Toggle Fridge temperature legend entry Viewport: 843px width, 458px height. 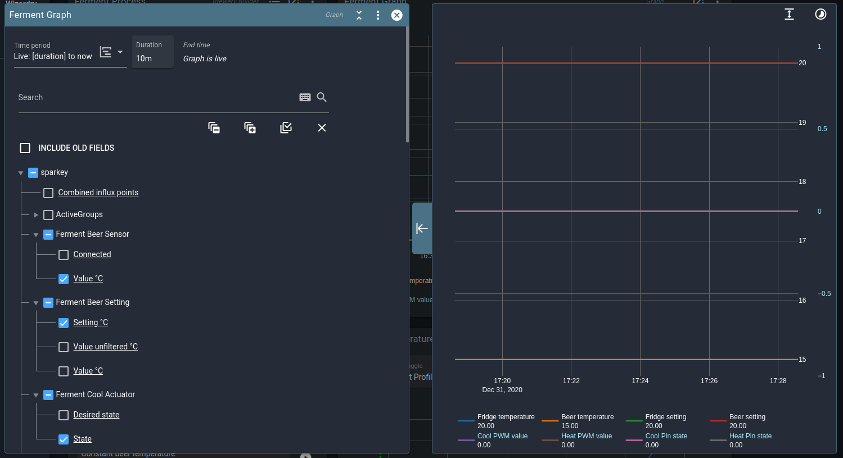(497, 421)
